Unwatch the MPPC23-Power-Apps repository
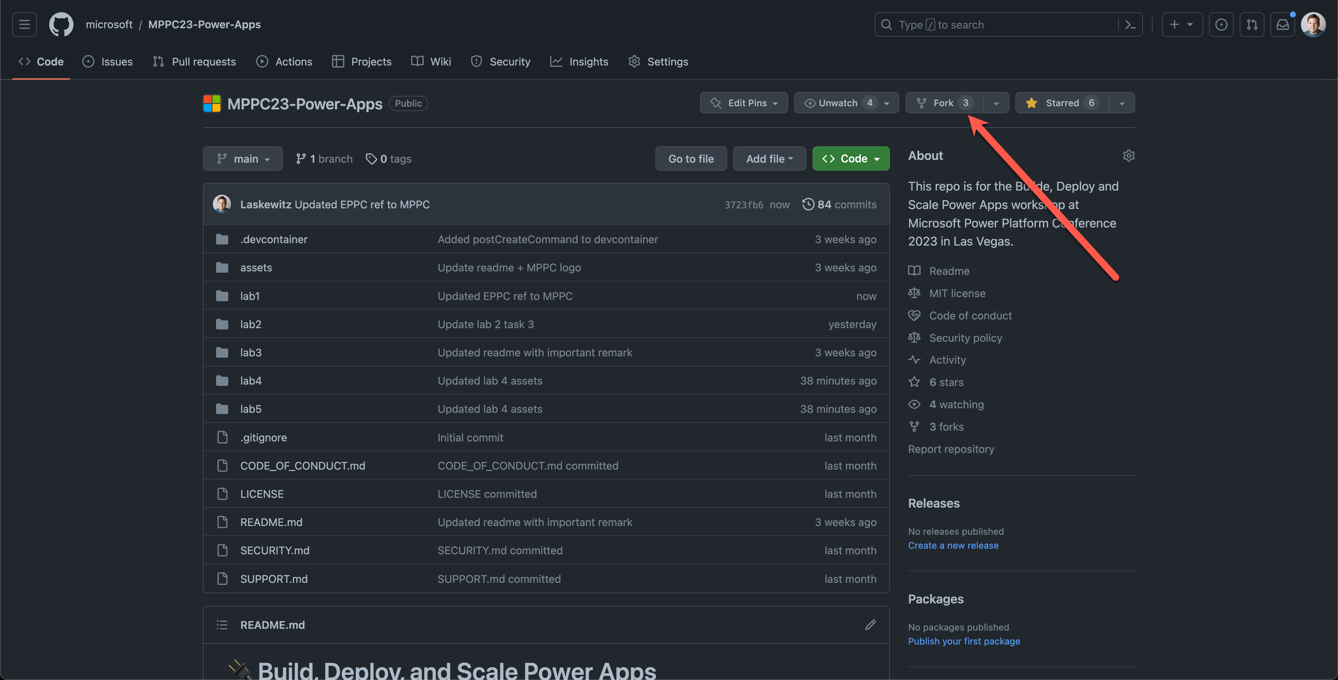Viewport: 1338px width, 680px height. [839, 102]
